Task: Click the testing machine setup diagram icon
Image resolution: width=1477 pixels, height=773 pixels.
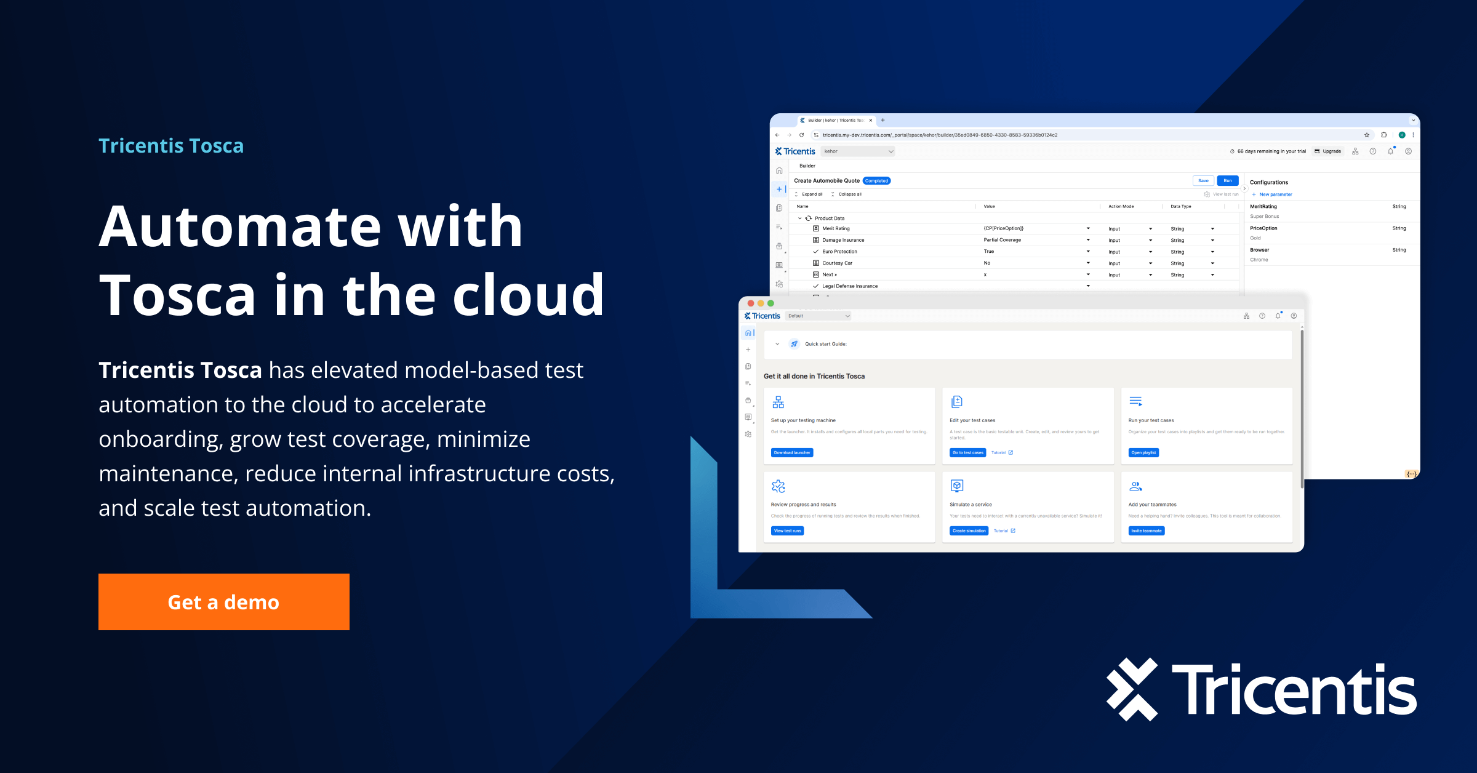Action: coord(779,401)
